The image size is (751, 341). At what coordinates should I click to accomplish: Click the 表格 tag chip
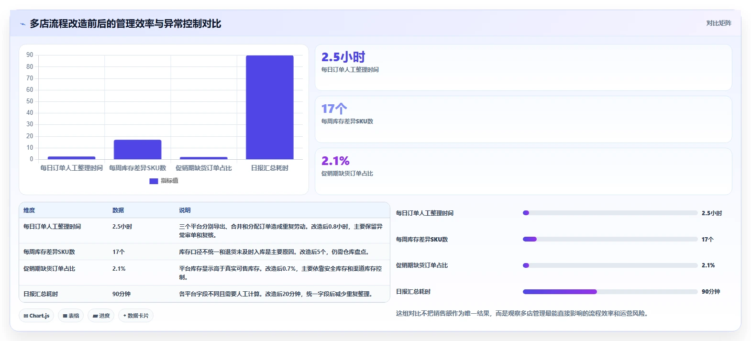click(71, 316)
